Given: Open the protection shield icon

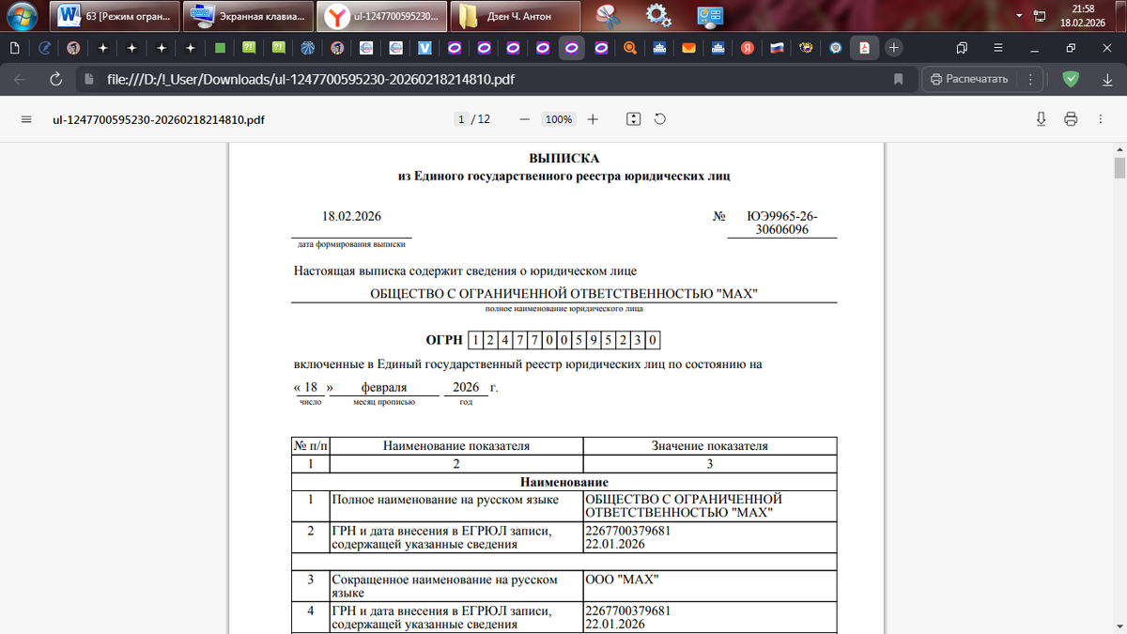Looking at the screenshot, I should pyautogui.click(x=1071, y=79).
